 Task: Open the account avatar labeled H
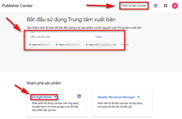coord(175,6)
